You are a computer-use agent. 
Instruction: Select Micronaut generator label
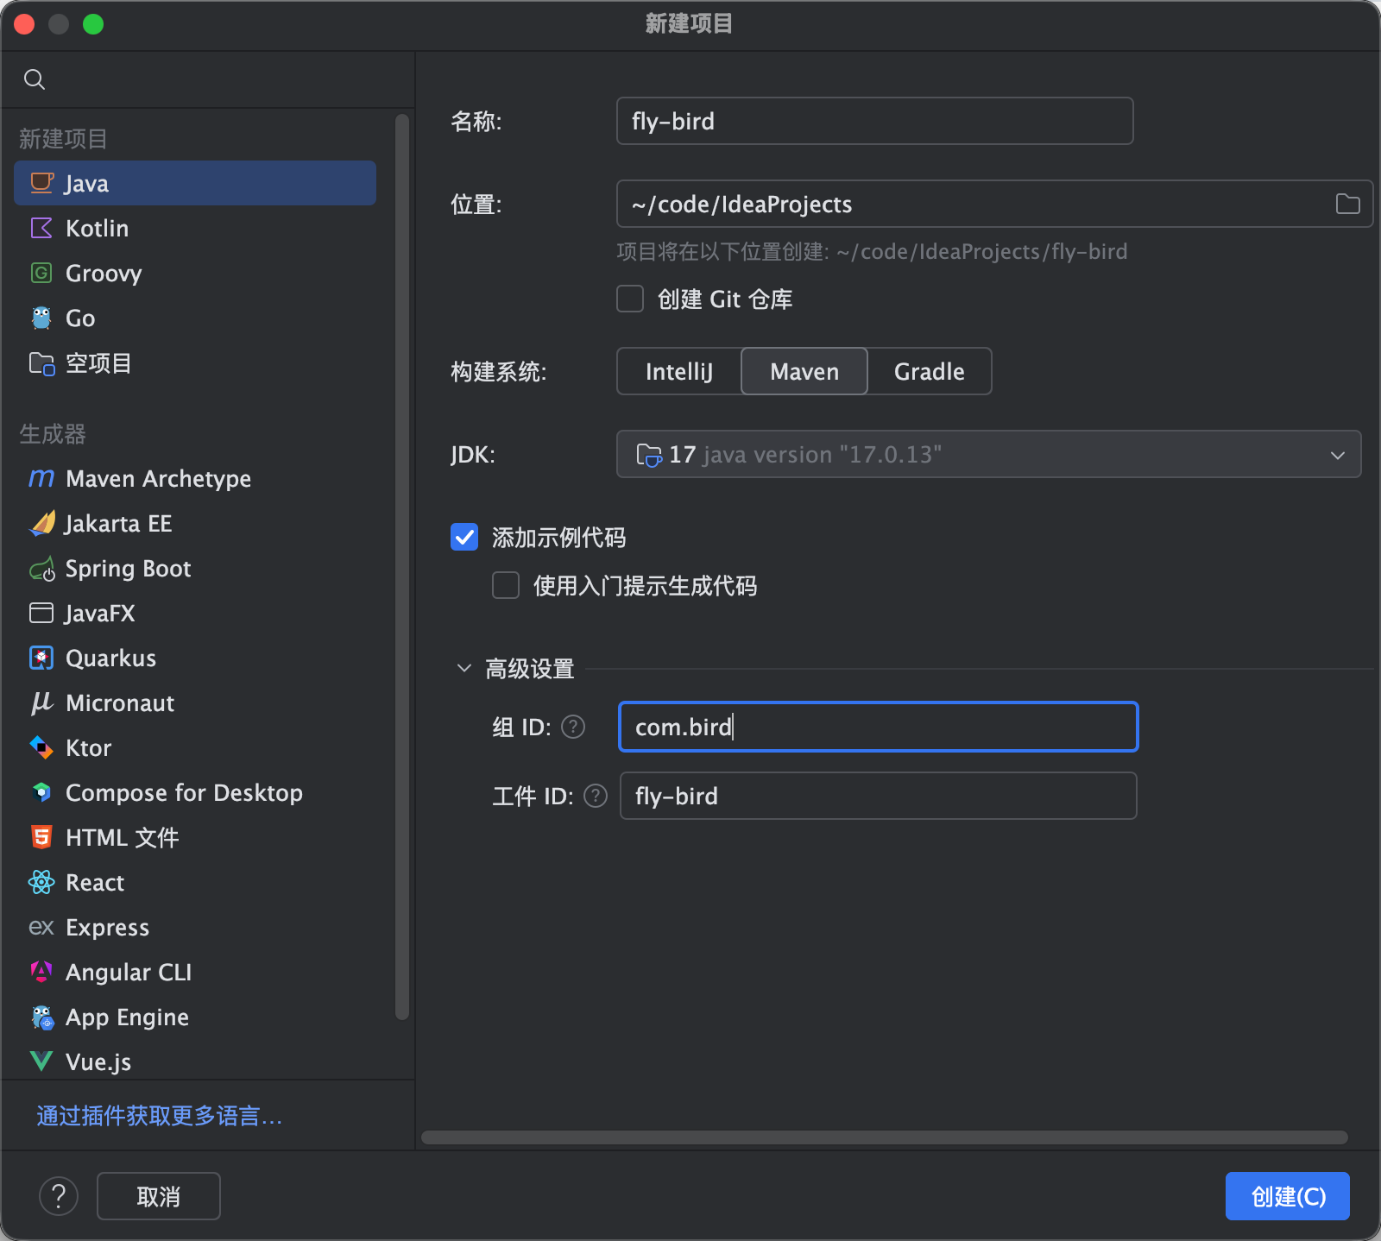(120, 702)
